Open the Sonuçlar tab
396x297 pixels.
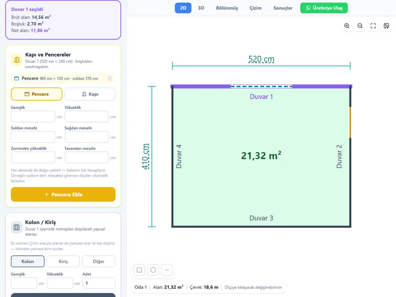[x=283, y=8]
